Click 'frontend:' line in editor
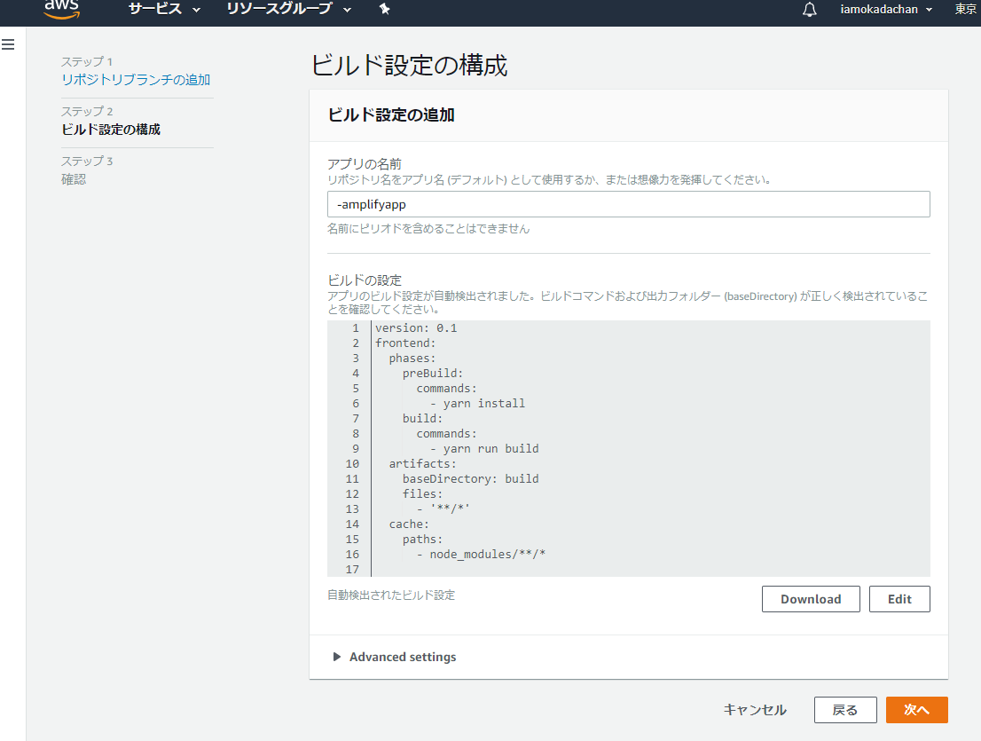The height and width of the screenshot is (741, 981). tap(405, 343)
